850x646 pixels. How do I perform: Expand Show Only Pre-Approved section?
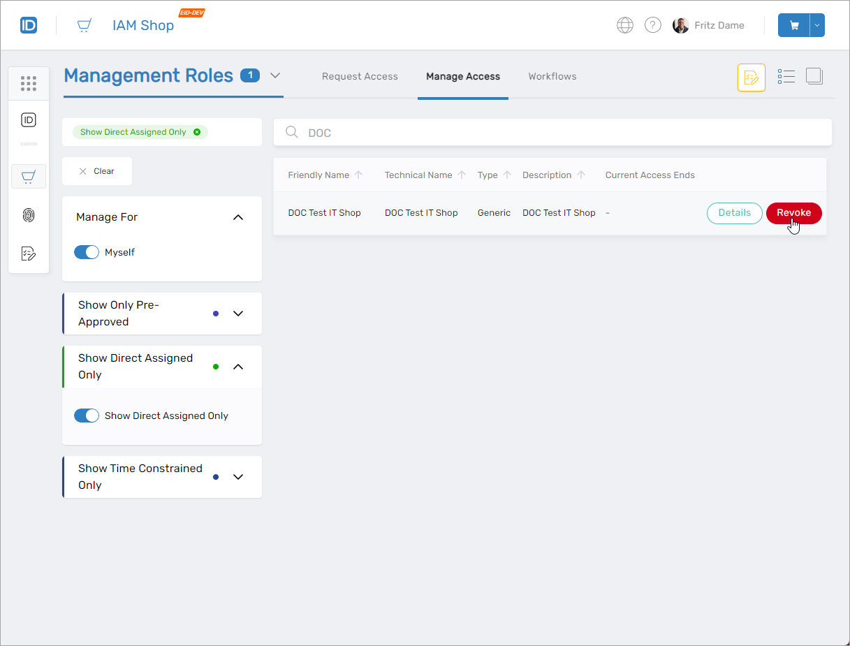[238, 314]
